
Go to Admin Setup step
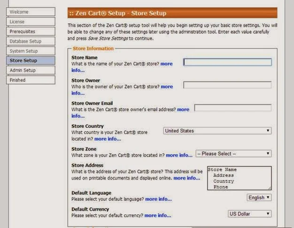tap(31, 71)
